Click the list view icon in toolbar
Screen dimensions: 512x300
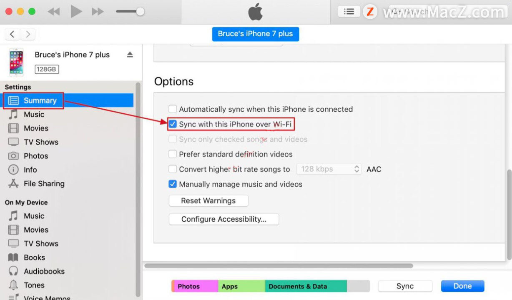click(349, 12)
